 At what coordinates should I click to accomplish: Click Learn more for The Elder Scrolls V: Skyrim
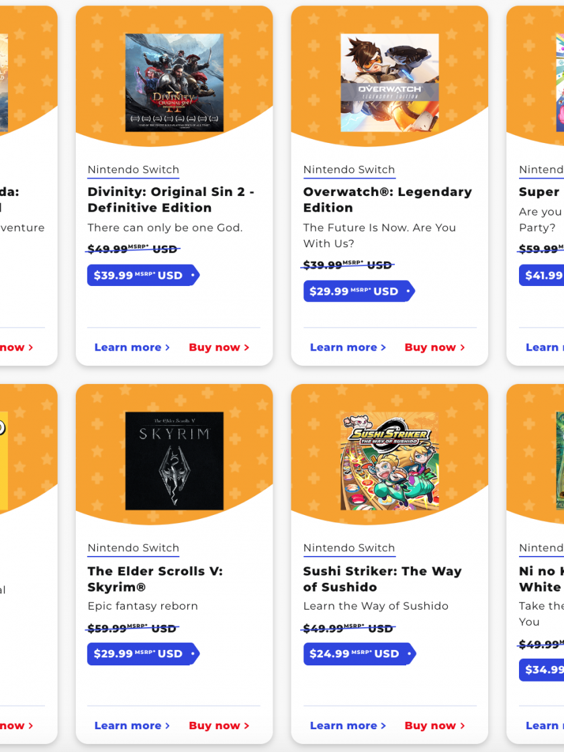[x=132, y=726]
